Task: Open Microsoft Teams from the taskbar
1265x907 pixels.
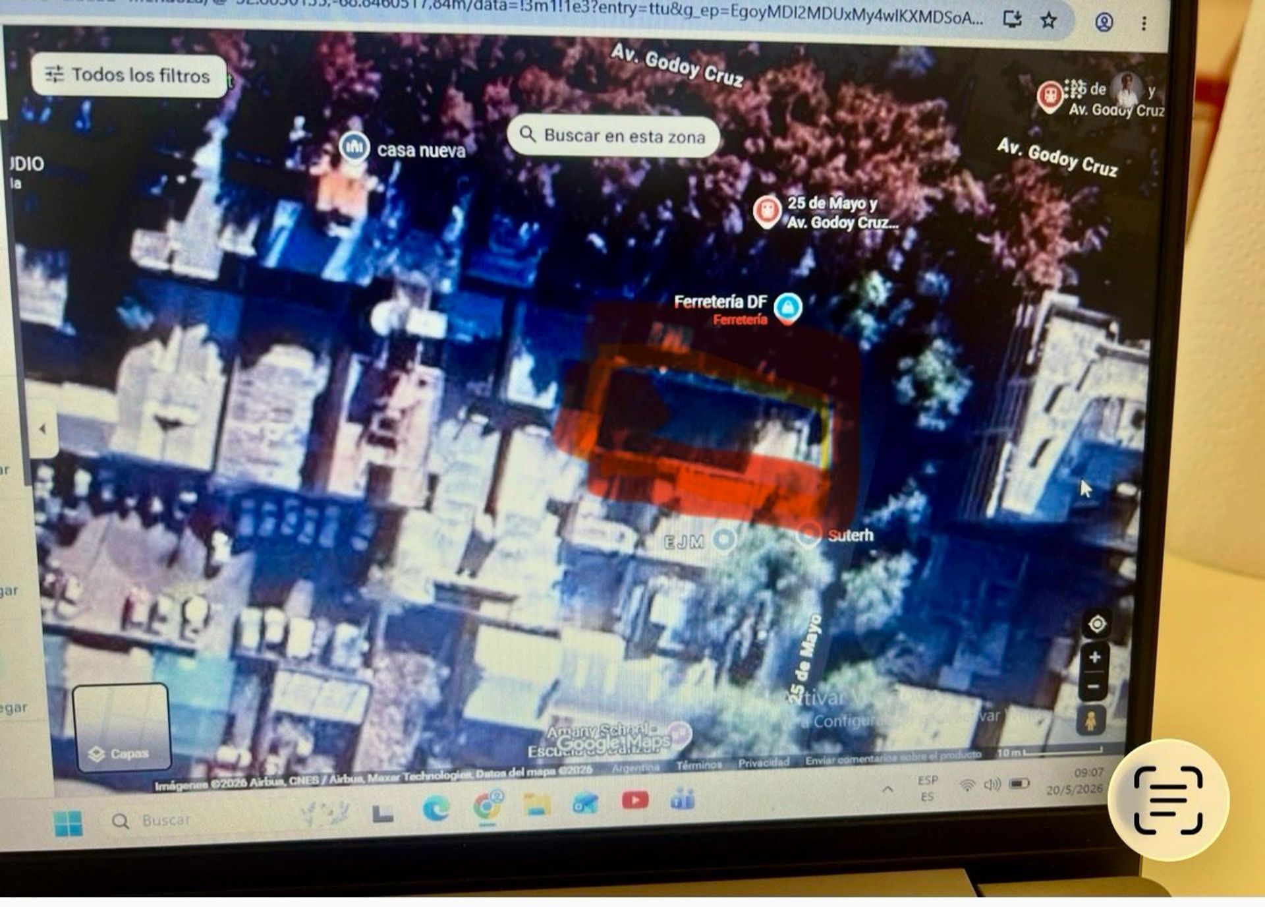Action: point(683,800)
